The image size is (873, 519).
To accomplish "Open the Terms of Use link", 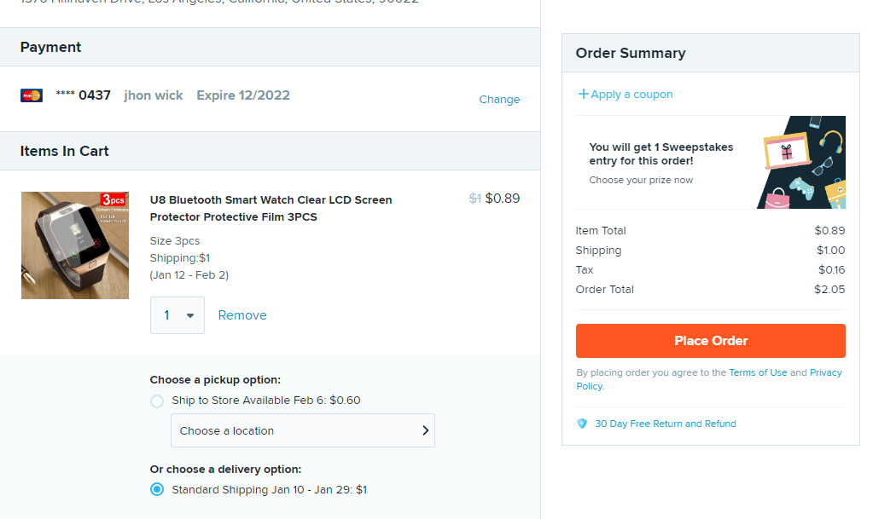I will click(x=758, y=372).
